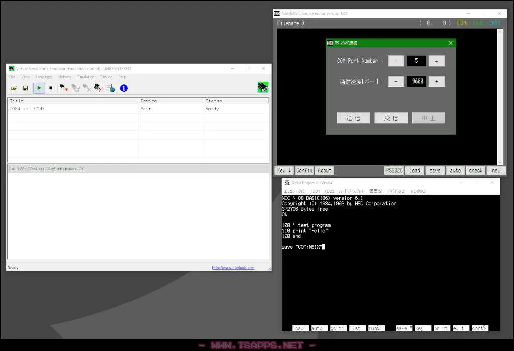Sort by the Title column header
This screenshot has height=351, width=514.
tap(72, 101)
